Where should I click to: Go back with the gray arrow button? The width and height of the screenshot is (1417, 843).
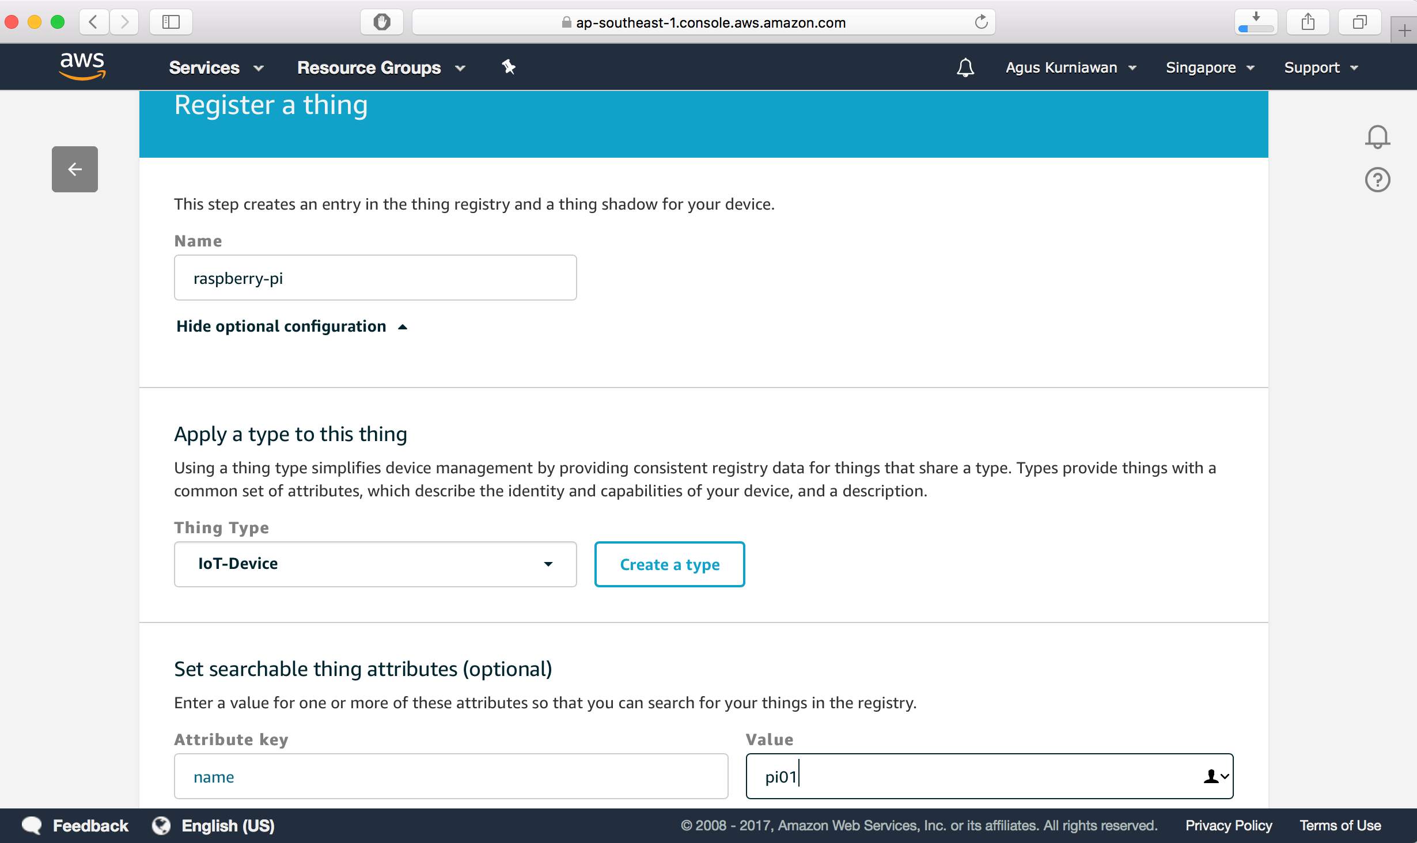pyautogui.click(x=75, y=169)
